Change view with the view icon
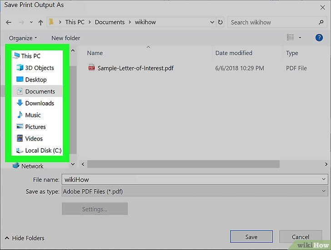The width and height of the screenshot is (331, 250). coord(291,37)
